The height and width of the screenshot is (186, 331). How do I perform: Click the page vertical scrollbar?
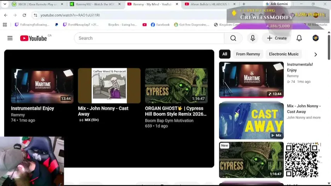329,48
